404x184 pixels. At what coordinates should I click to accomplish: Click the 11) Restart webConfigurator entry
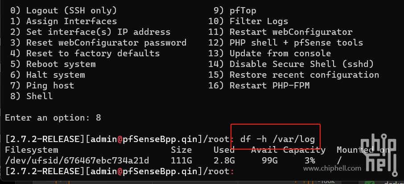click(x=280, y=32)
